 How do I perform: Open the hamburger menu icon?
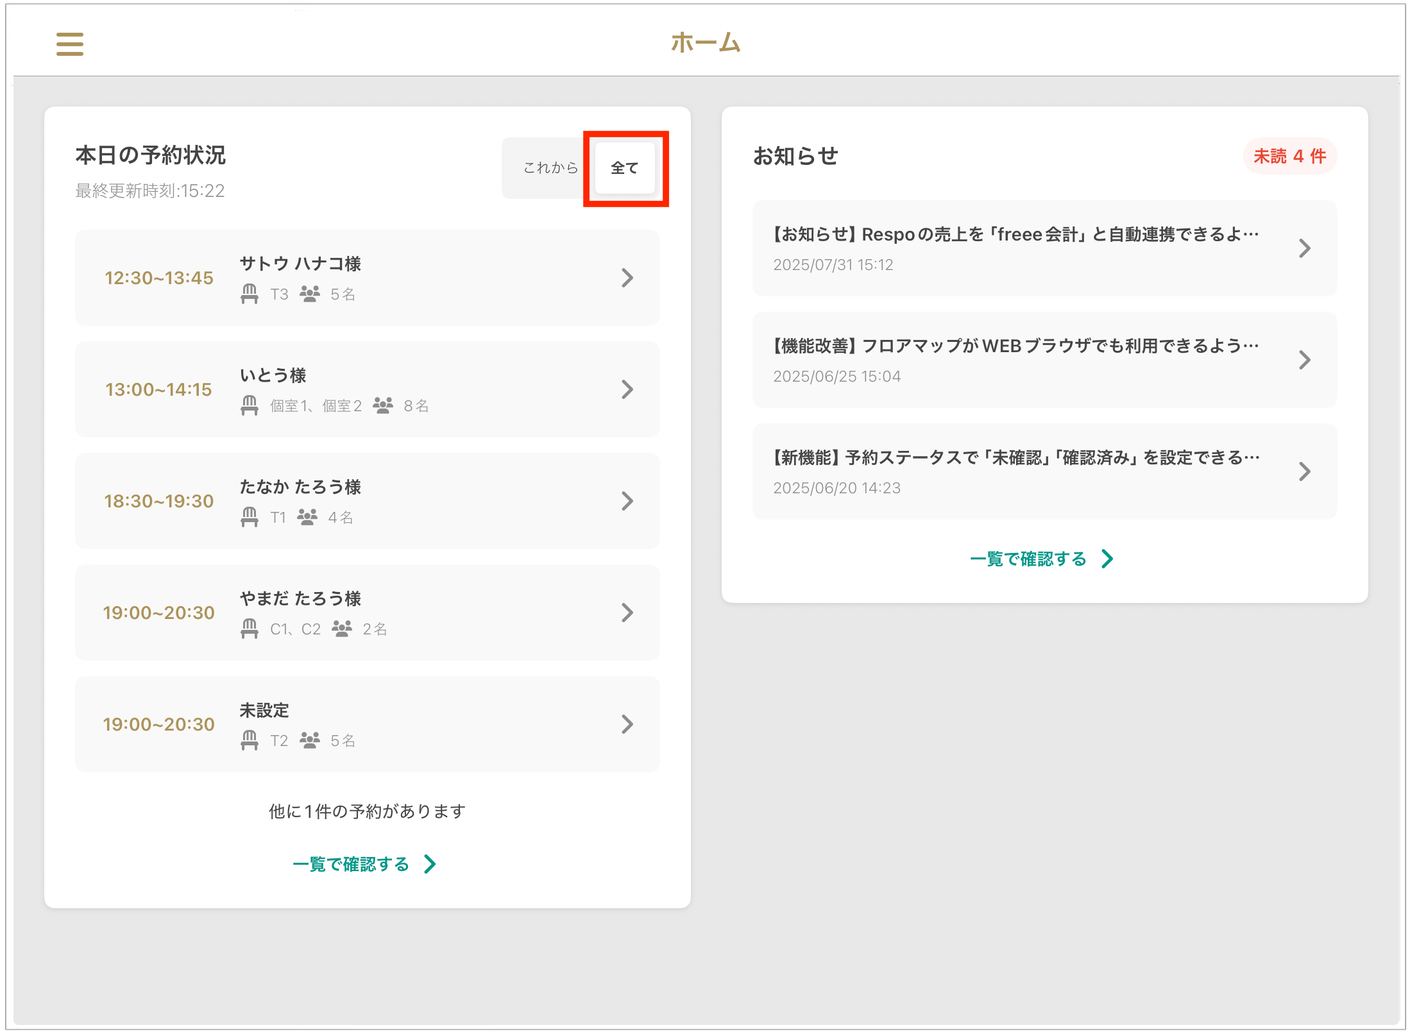pos(69,44)
